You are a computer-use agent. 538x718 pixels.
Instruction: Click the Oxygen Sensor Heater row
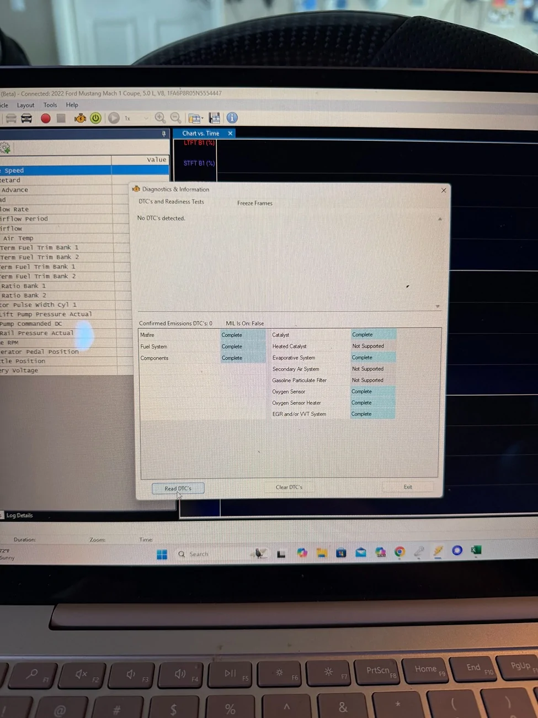click(333, 403)
